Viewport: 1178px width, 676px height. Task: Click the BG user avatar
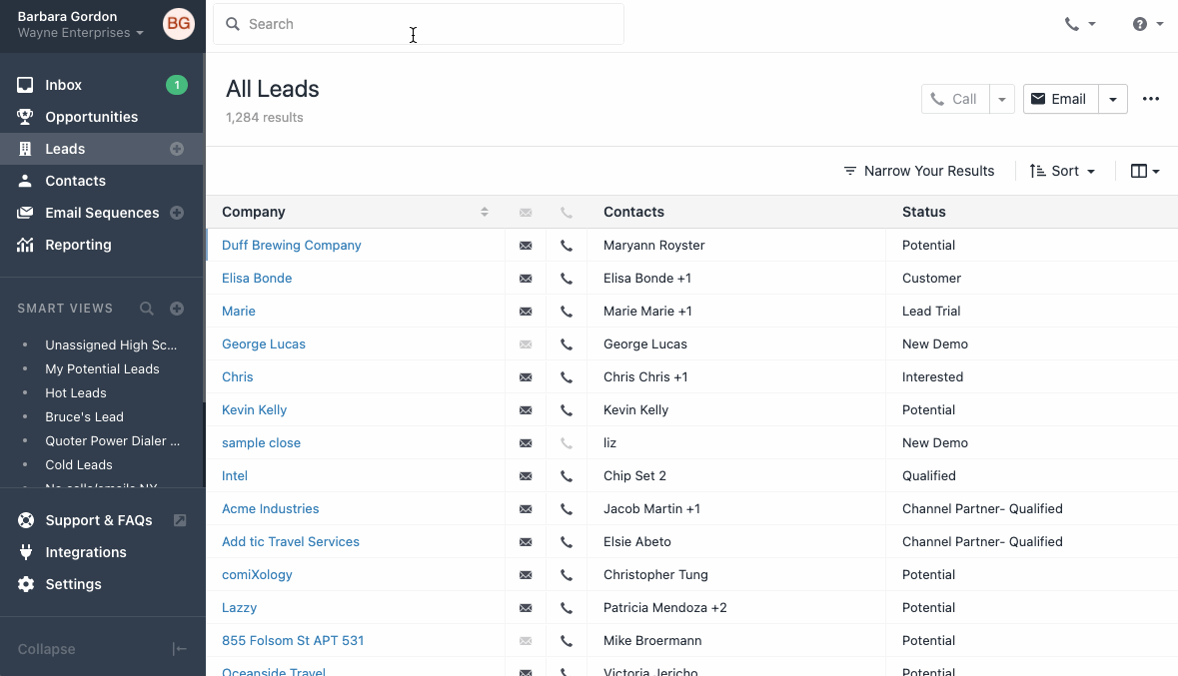click(x=179, y=24)
